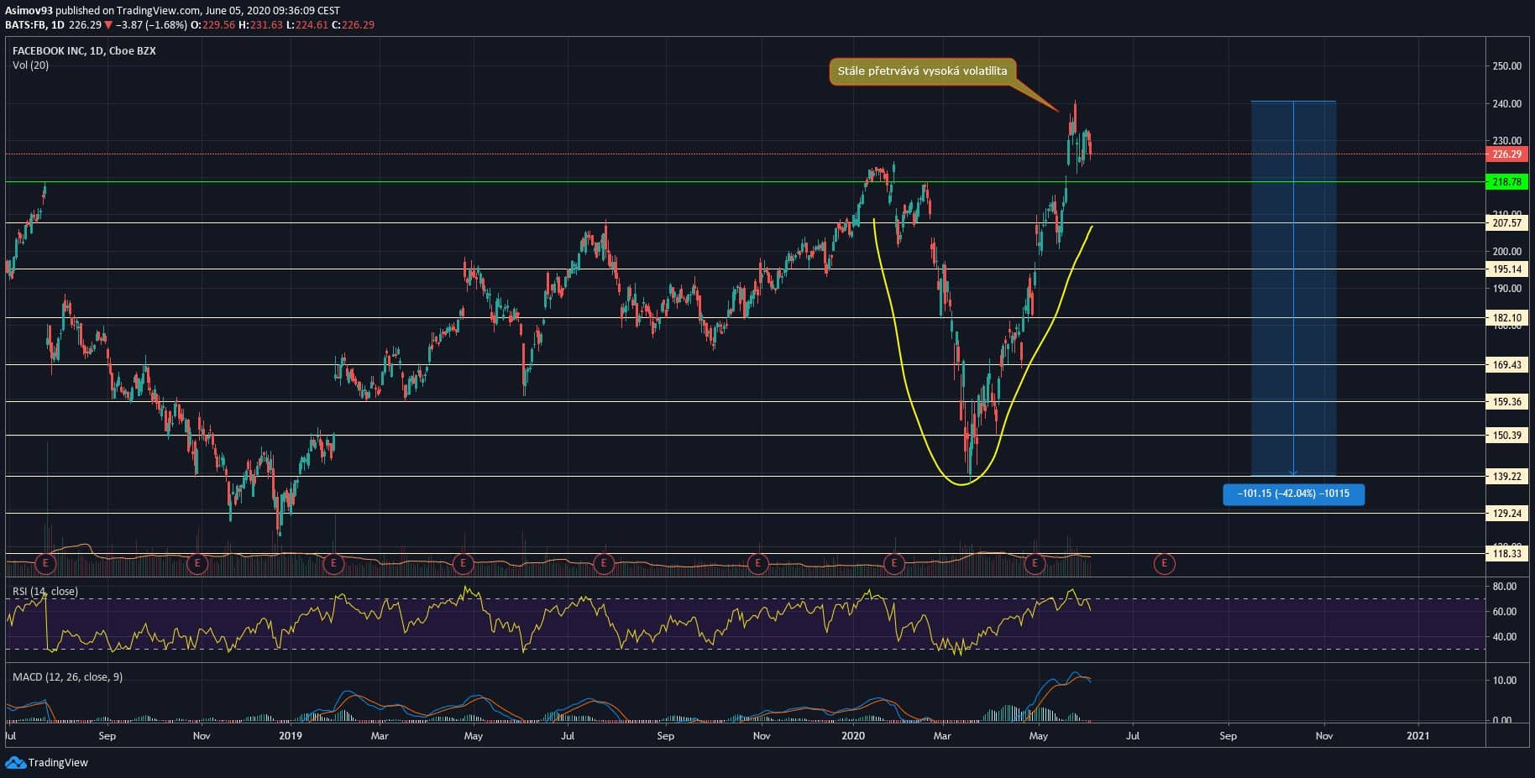Open the earnings marker near November 2019

tap(758, 563)
